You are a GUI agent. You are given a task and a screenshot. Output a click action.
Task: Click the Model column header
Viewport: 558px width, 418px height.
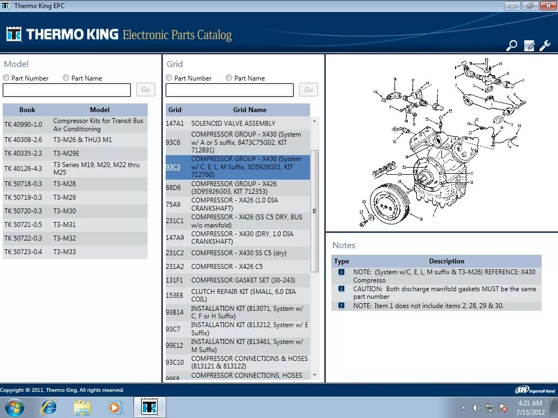tap(100, 110)
